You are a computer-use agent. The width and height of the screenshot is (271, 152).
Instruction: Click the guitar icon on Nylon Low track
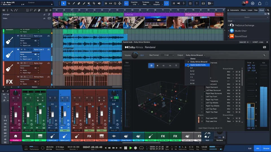coord(10,40)
